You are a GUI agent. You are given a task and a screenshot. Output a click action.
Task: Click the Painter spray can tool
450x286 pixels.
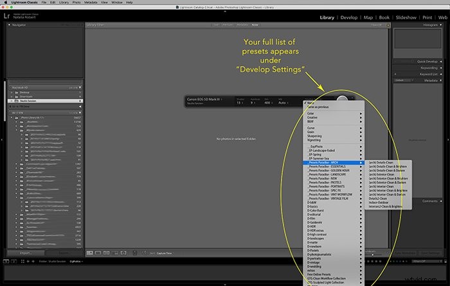coord(135,253)
